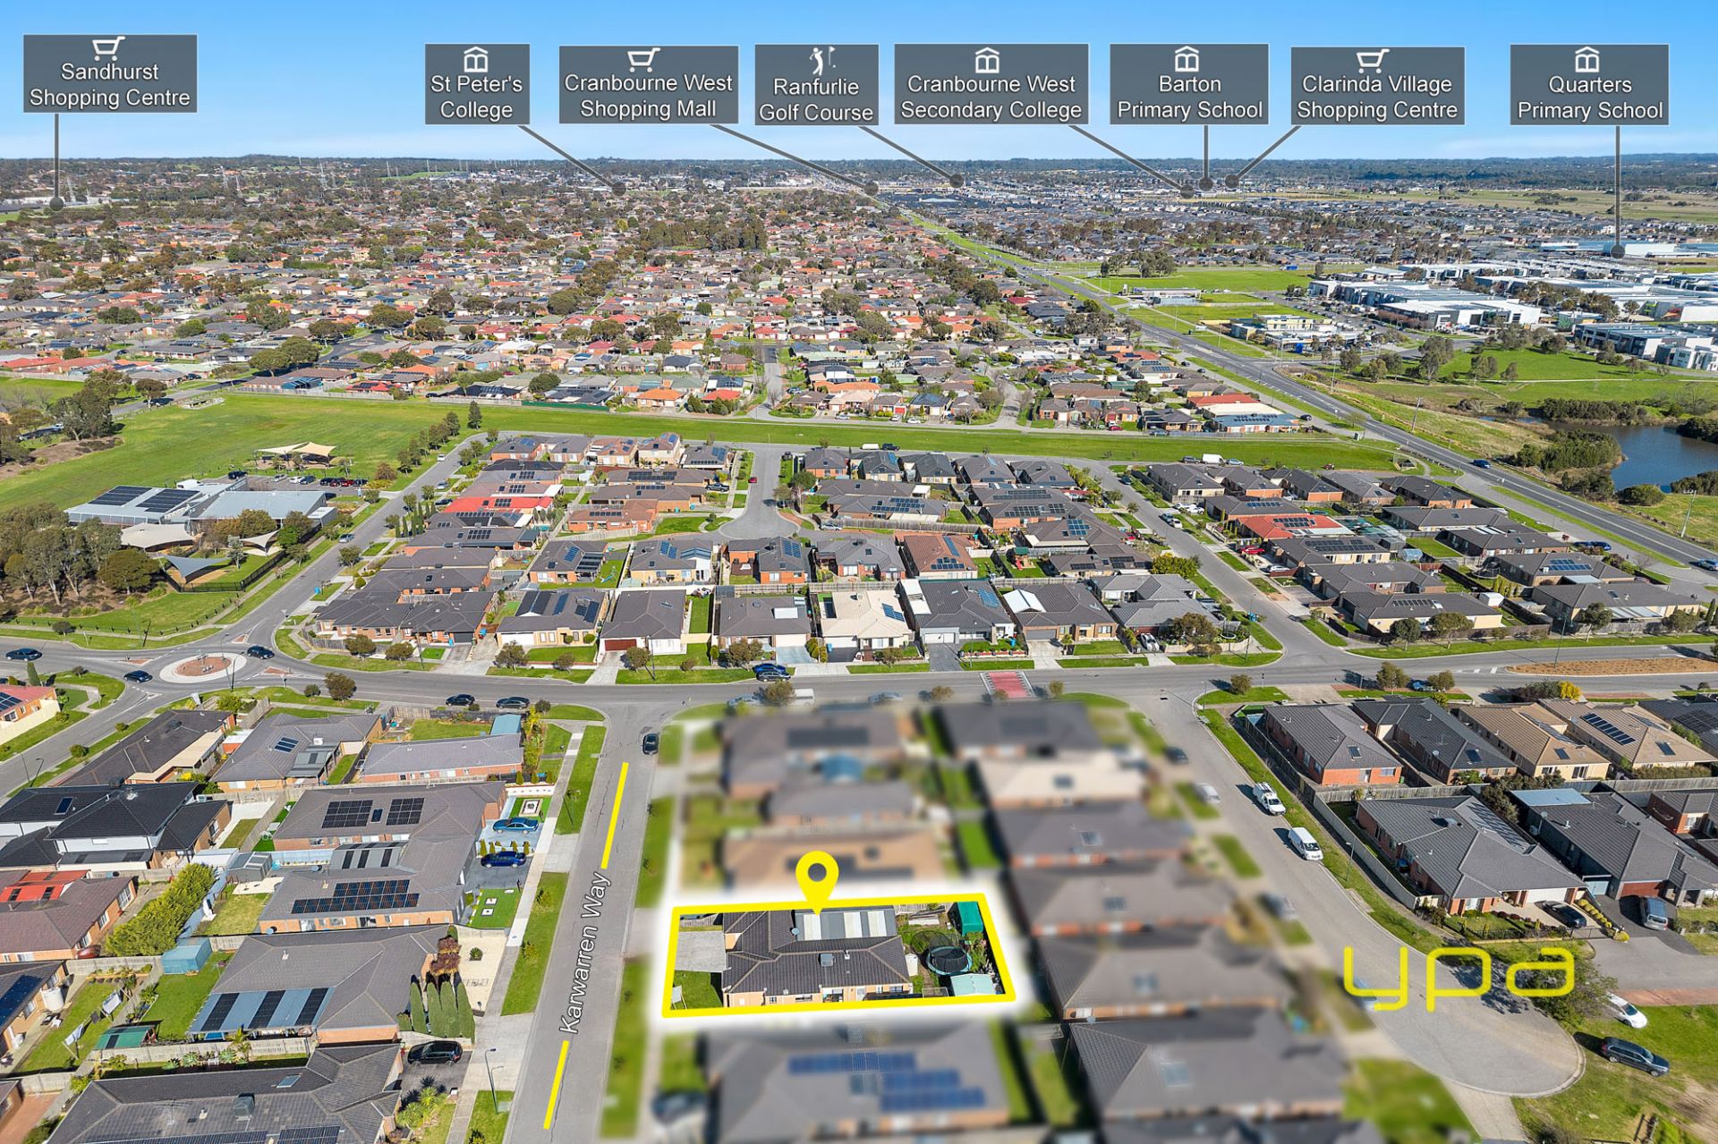The width and height of the screenshot is (1718, 1144).
Task: Click the Cranbourne West Secondary College label text
Action: pos(991,97)
